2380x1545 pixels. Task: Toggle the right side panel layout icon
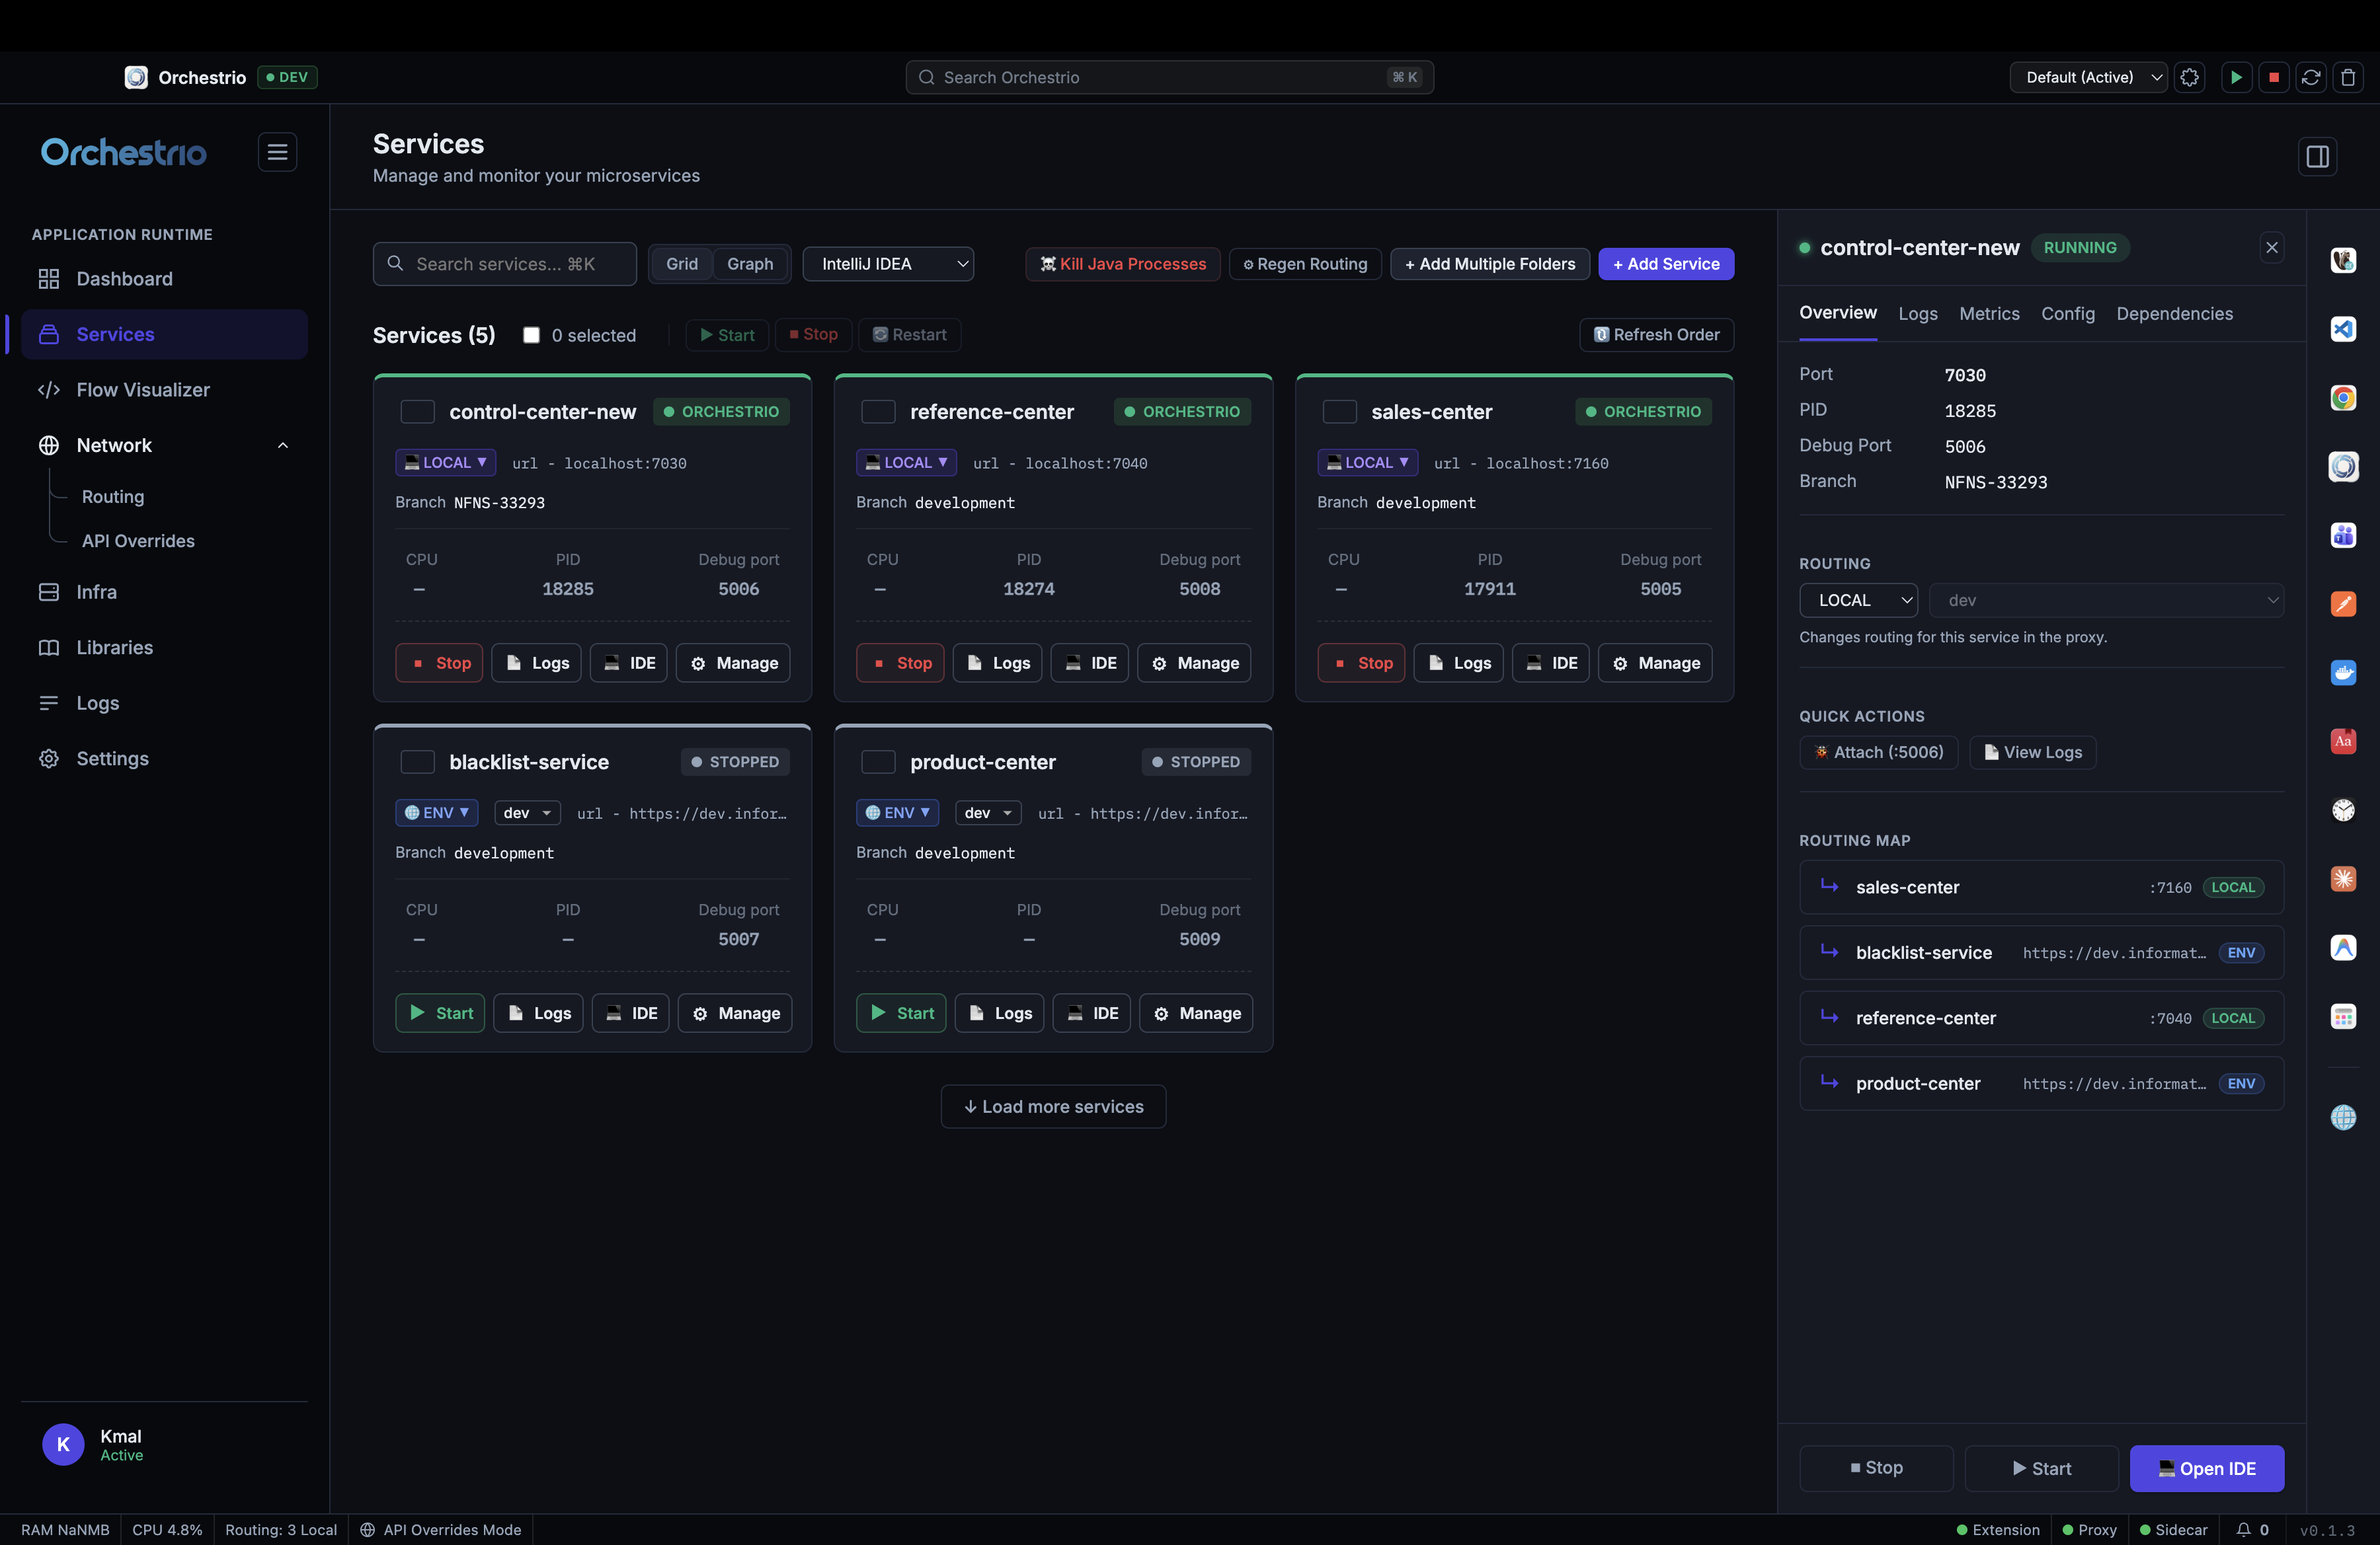(x=2317, y=157)
